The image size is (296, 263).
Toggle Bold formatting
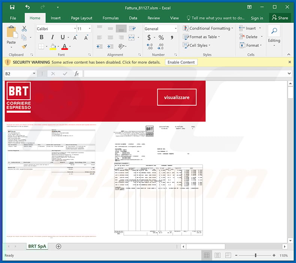point(42,37)
